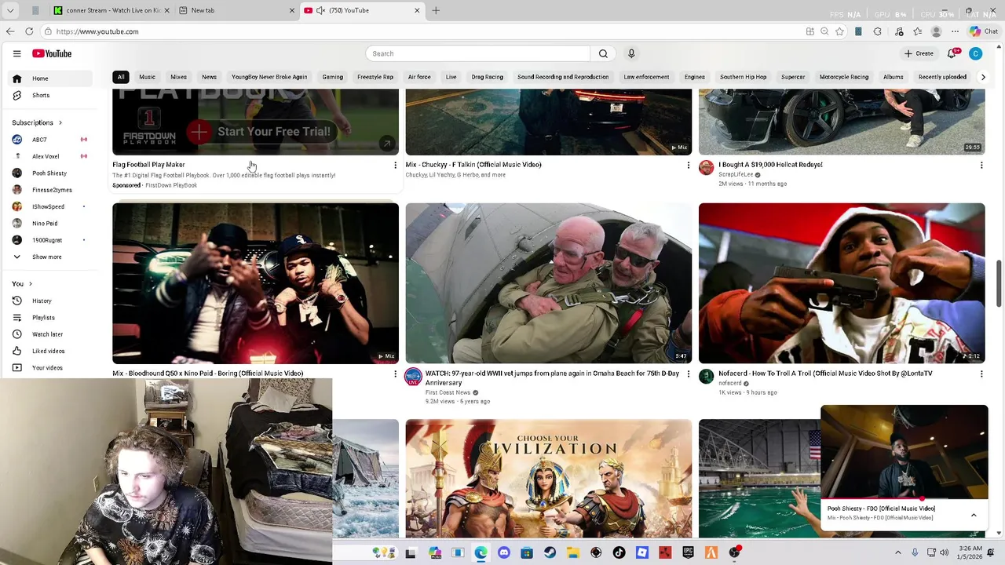Start voice search with the microphone

coord(631,53)
